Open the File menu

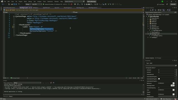5,2
